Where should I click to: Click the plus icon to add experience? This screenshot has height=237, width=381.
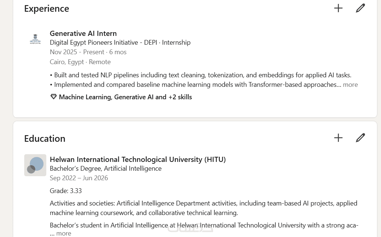[x=338, y=8]
